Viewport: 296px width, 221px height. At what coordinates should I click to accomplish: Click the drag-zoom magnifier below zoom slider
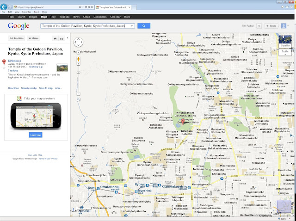79,99
